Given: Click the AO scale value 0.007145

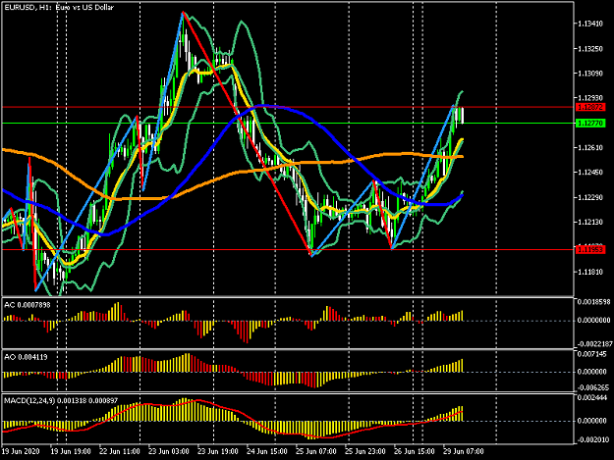Looking at the screenshot, I should [592, 354].
